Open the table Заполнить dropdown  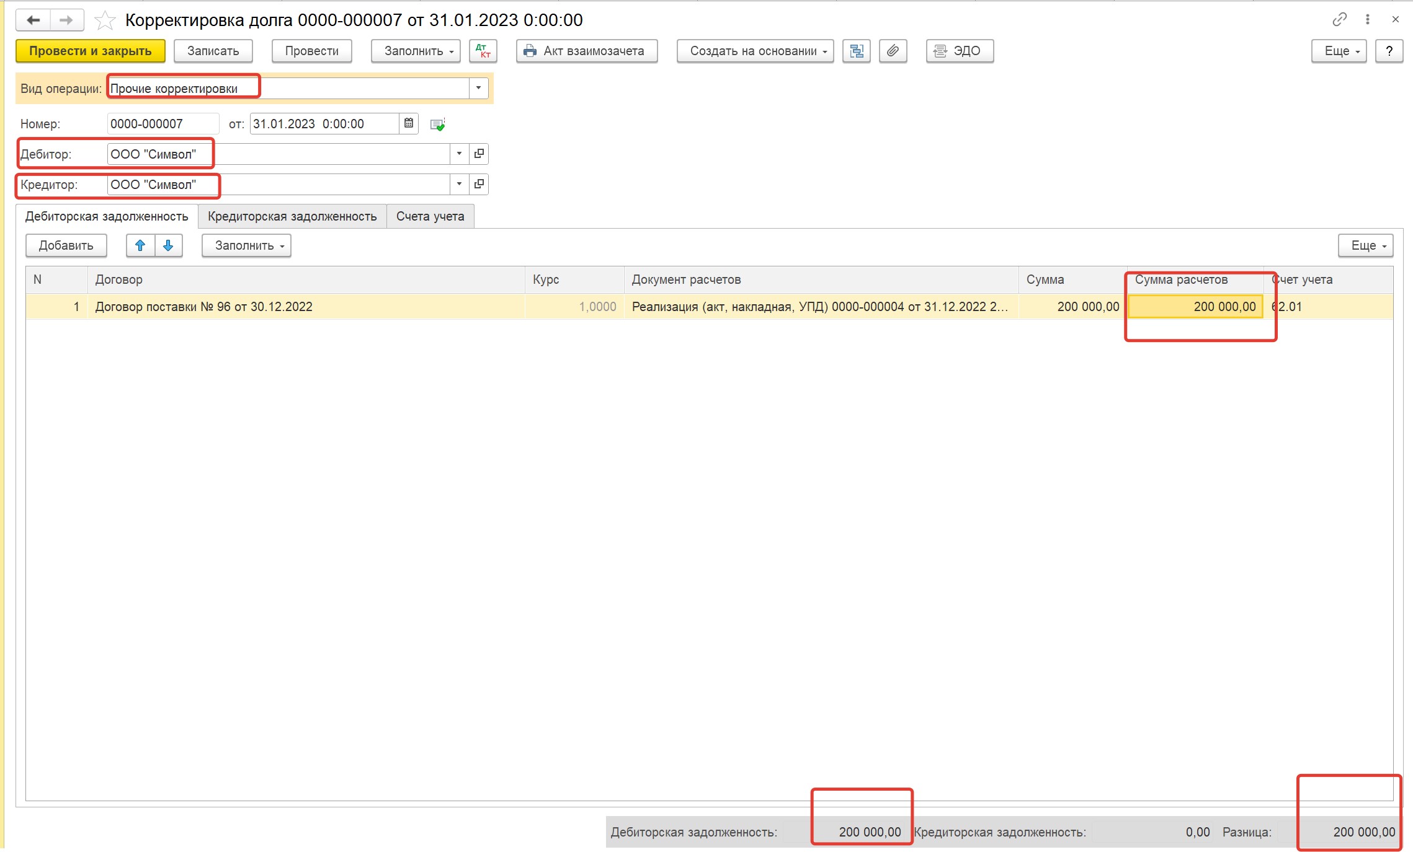pos(246,245)
